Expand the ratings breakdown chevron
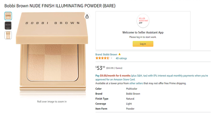 coord(112,58)
